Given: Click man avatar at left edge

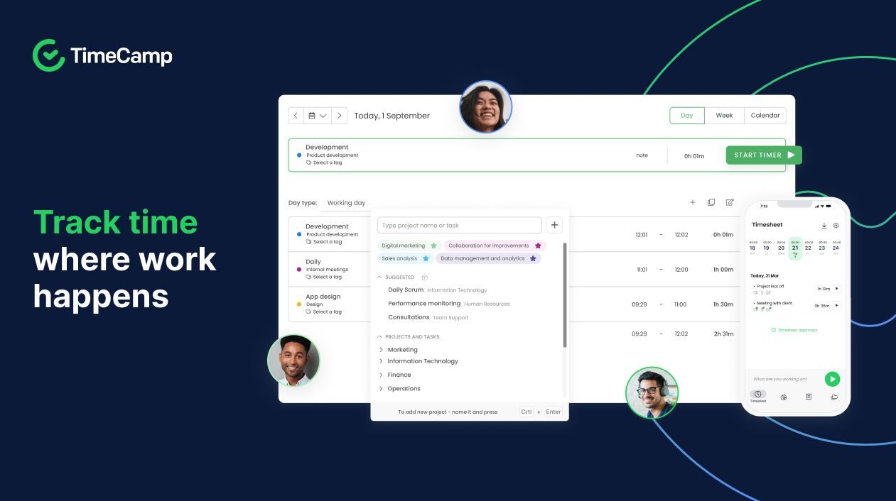Looking at the screenshot, I should 293,360.
